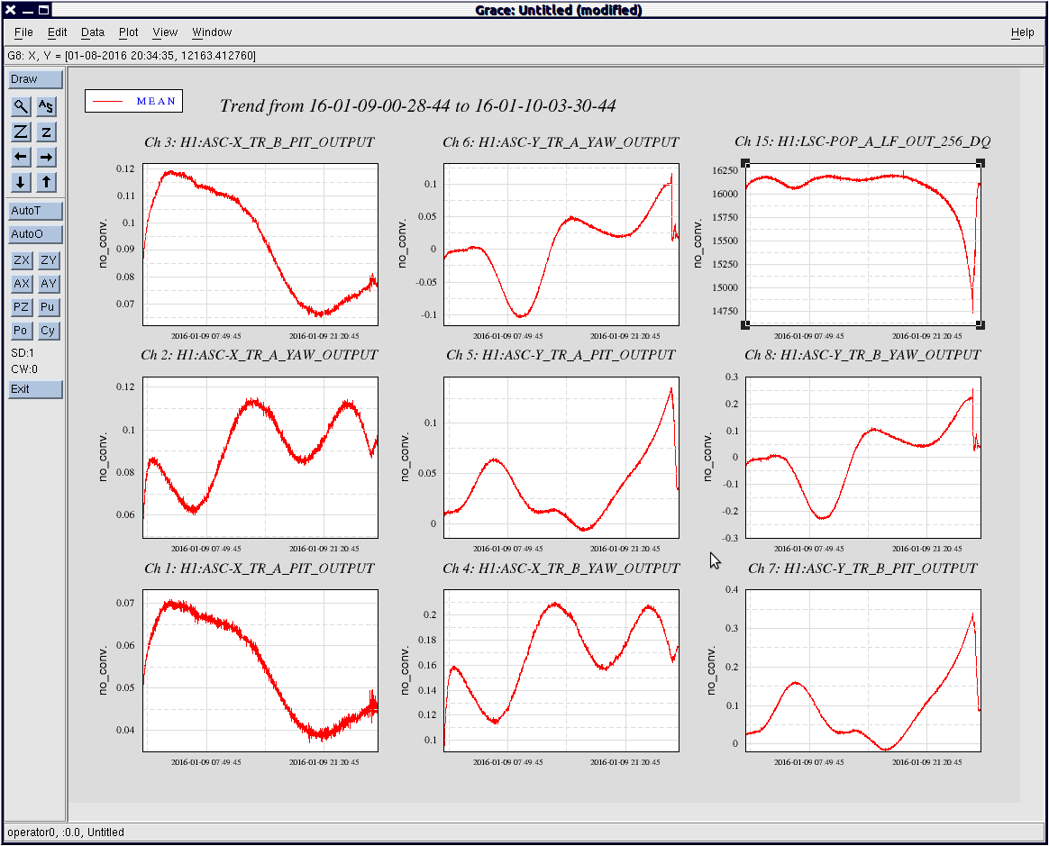
Task: Click the Po pop button
Action: [x=22, y=331]
